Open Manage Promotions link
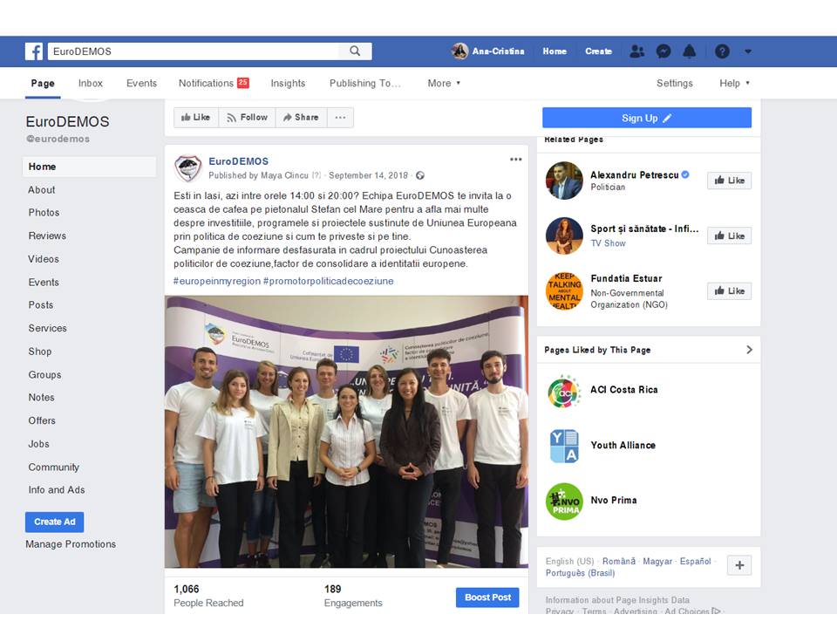The width and height of the screenshot is (837, 628). tap(71, 544)
